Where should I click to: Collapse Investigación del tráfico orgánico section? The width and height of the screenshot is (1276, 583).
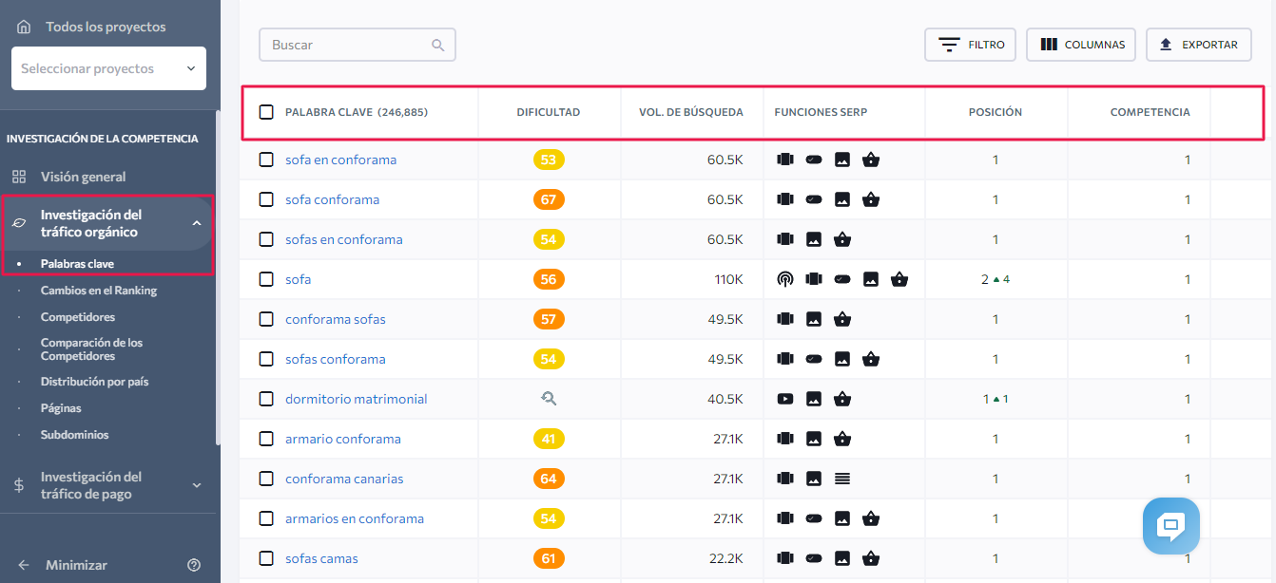pos(197,223)
